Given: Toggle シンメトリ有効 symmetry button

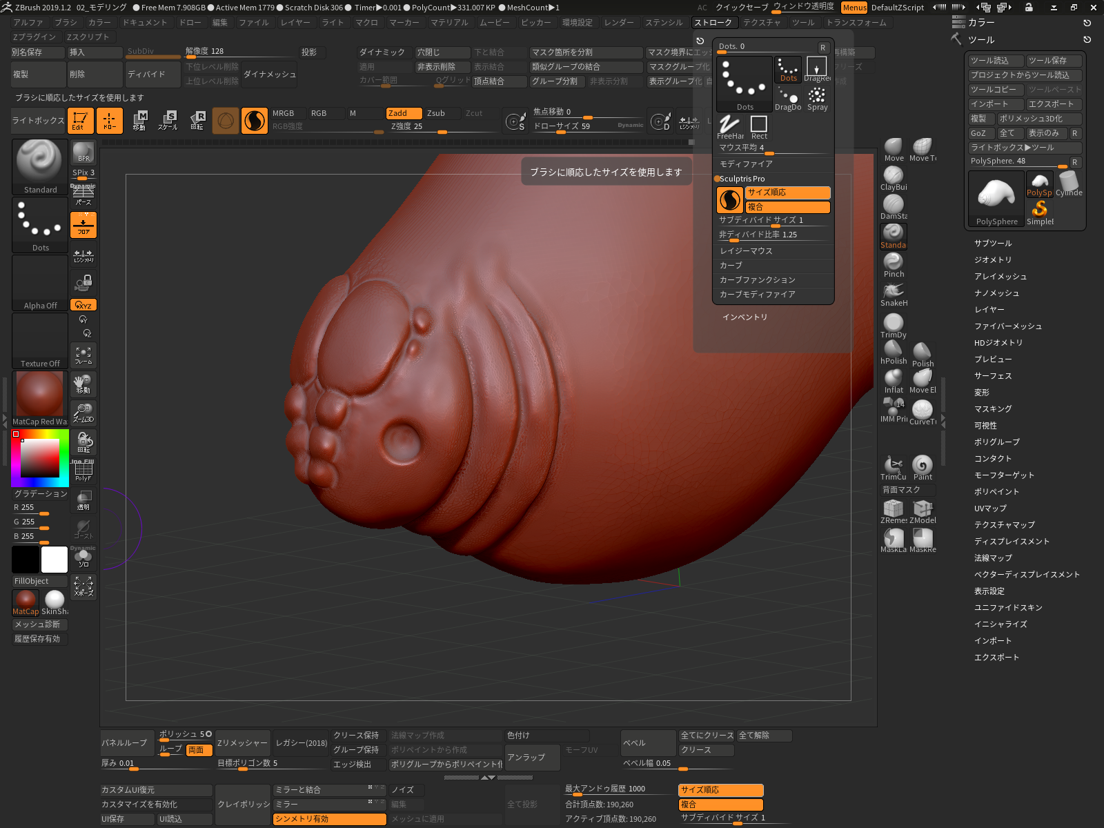Looking at the screenshot, I should click(329, 819).
